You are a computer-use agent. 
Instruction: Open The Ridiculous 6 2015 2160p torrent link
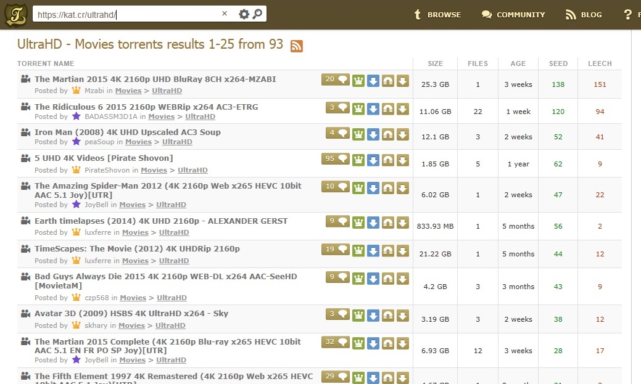(146, 107)
